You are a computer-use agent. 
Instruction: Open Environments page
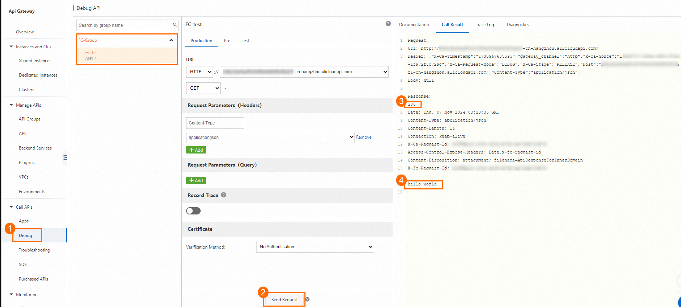click(32, 192)
